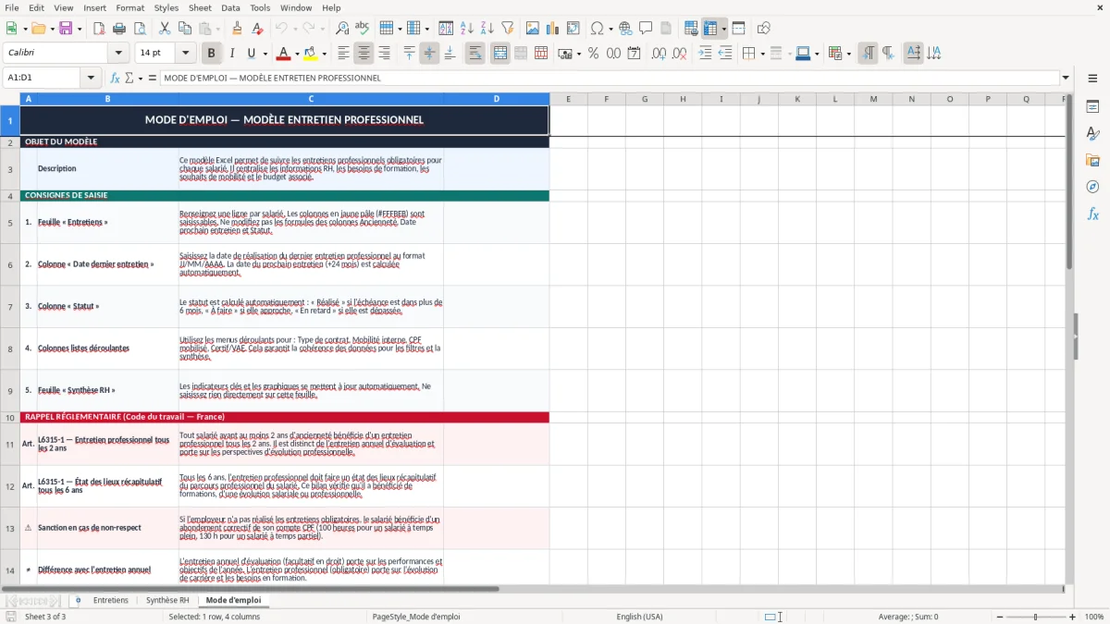This screenshot has height=624, width=1110.
Task: Insert an image
Action: (x=533, y=29)
